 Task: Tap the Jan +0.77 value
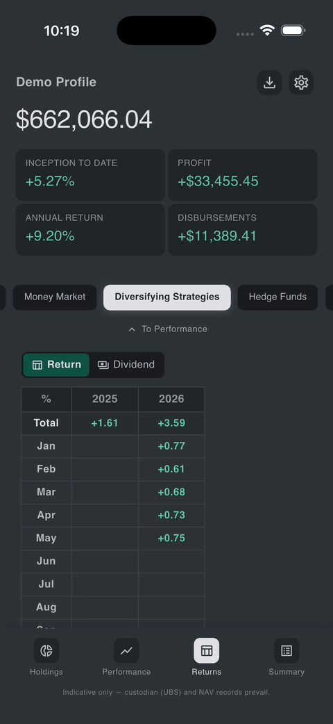(171, 446)
